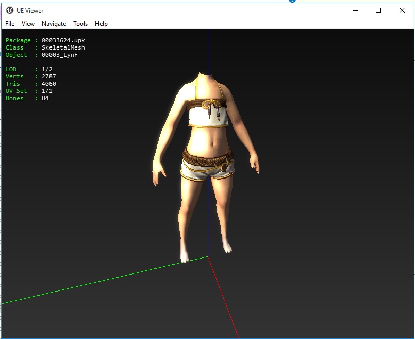Viewport: 415px width, 339px height.
Task: Open the Tools menu
Action: tap(80, 24)
